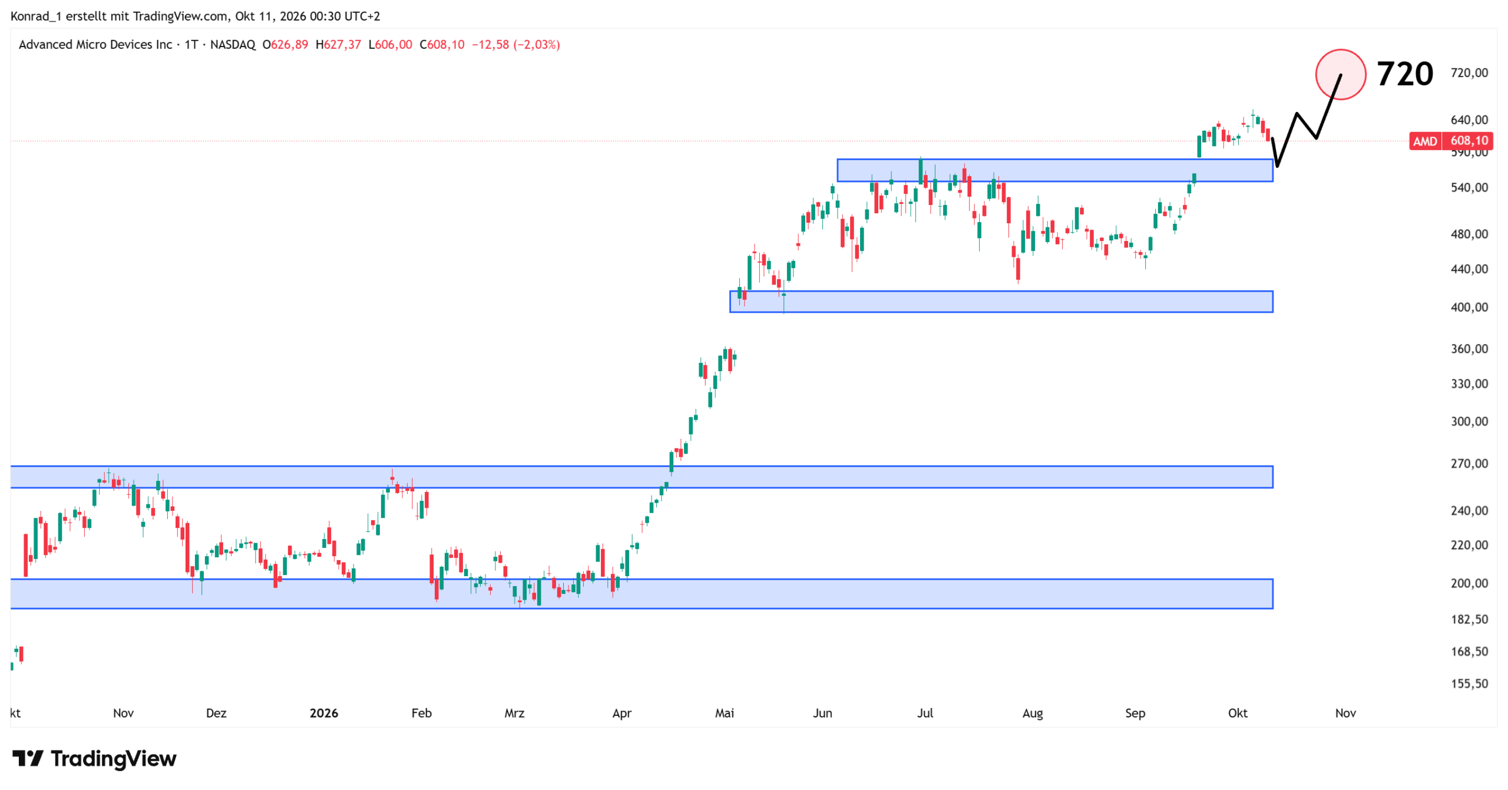
Task: Click the high value H627,37
Action: 338,45
